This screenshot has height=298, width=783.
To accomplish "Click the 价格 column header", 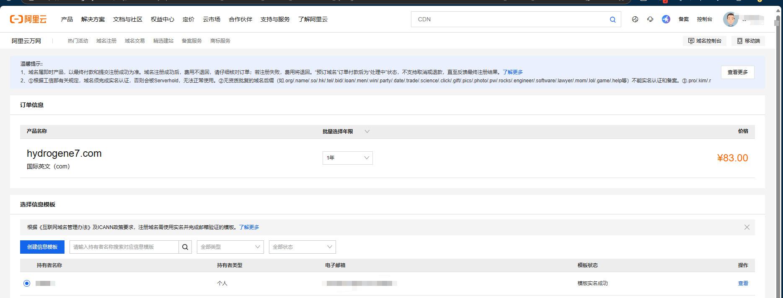I will [743, 131].
